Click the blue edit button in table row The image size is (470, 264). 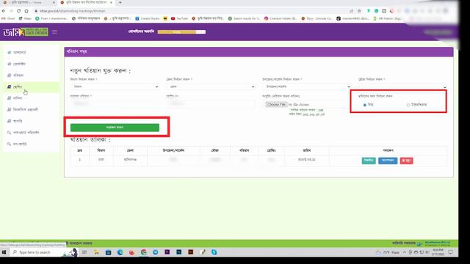pos(388,161)
